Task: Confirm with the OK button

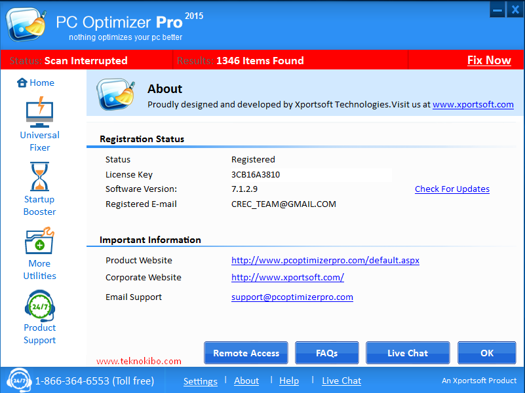Action: pyautogui.click(x=487, y=353)
